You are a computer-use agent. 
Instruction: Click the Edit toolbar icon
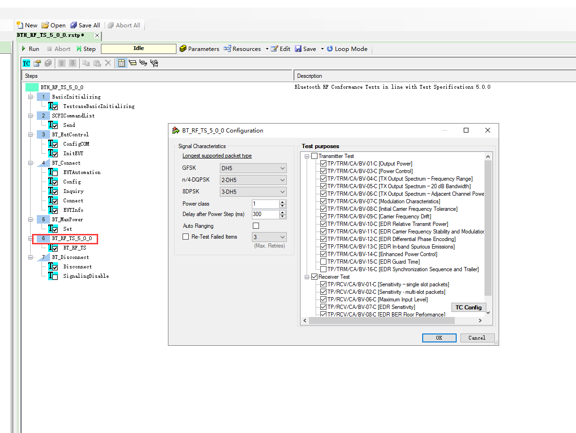click(274, 49)
